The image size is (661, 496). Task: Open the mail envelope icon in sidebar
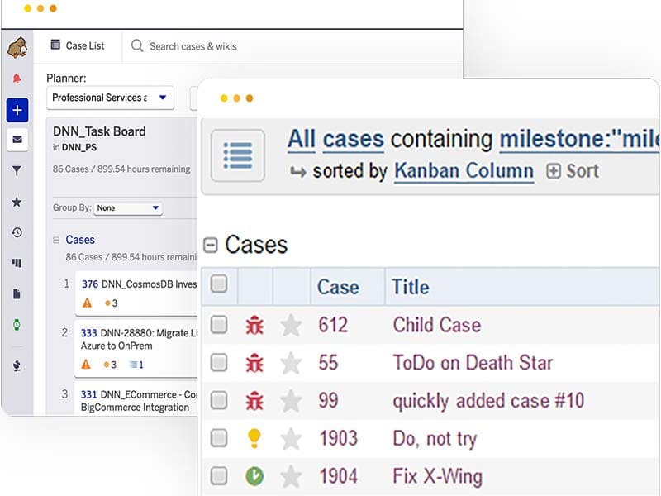[17, 140]
